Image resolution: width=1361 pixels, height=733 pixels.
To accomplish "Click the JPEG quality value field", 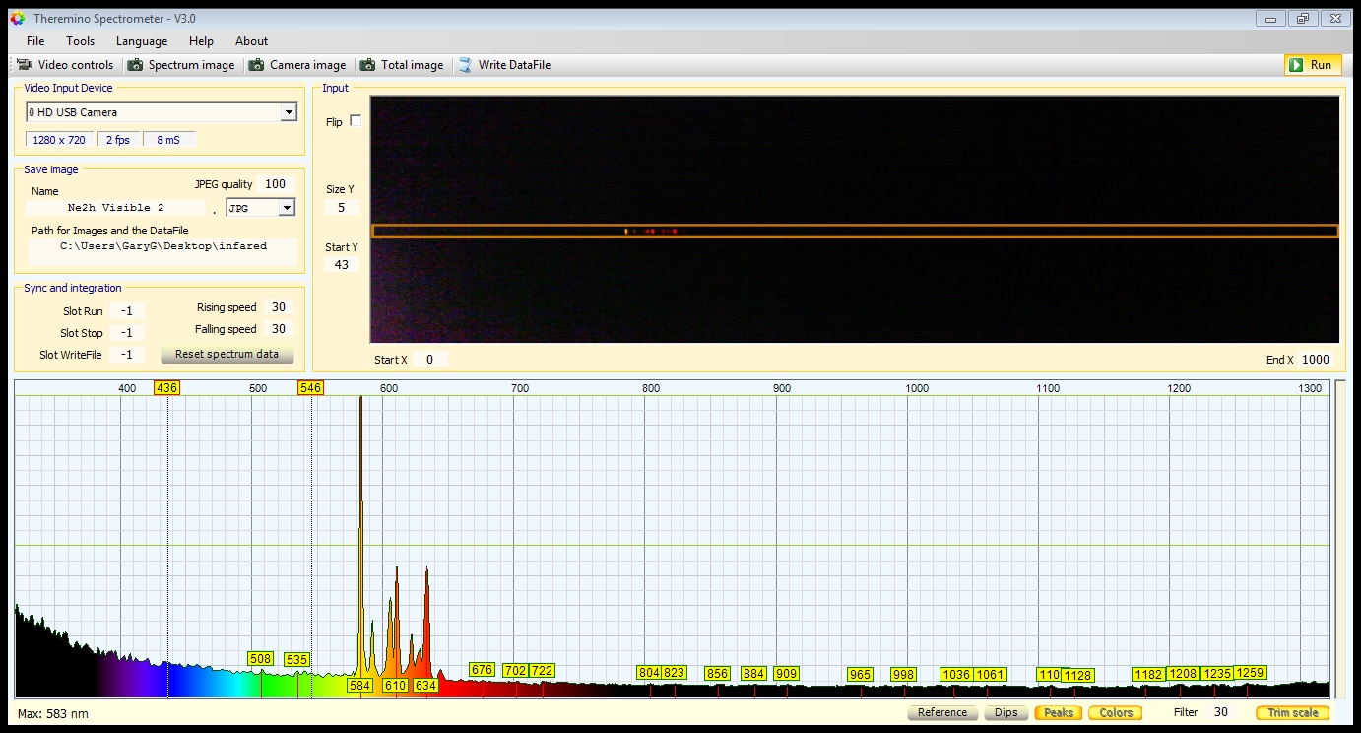I will [x=275, y=184].
